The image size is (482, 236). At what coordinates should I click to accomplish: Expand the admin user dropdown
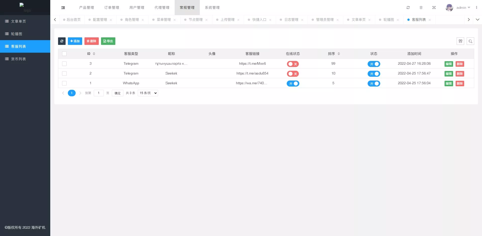pos(463,8)
